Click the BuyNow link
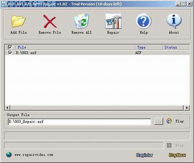Screen dimensions: 194x163 click(177, 155)
